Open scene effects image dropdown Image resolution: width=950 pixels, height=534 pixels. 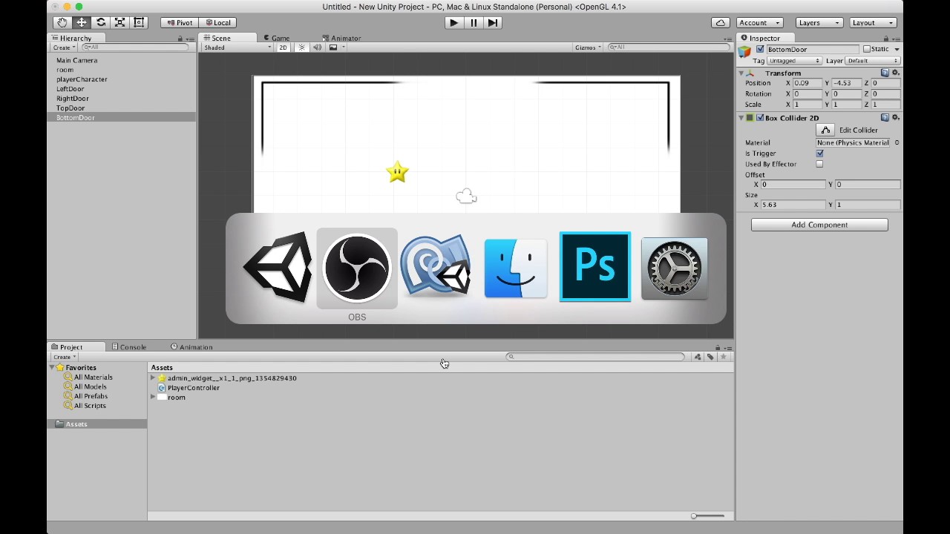click(x=337, y=47)
